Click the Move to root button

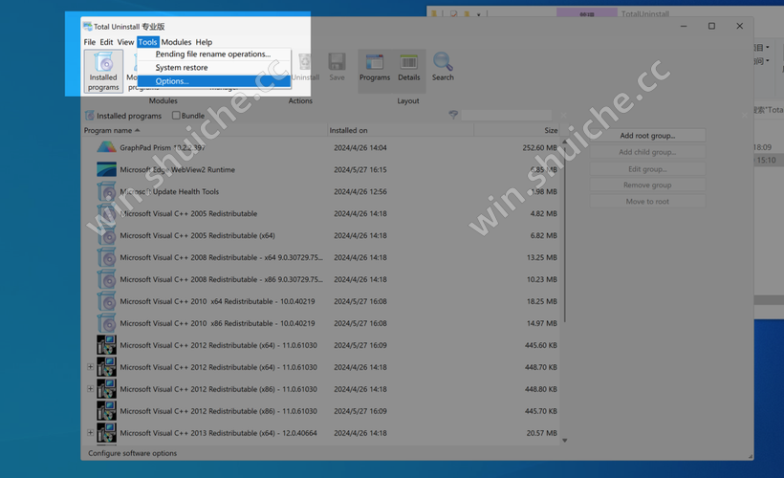click(x=647, y=202)
